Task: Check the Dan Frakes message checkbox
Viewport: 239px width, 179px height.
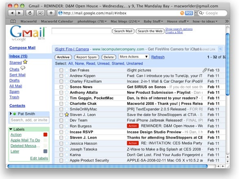Action: point(61,70)
